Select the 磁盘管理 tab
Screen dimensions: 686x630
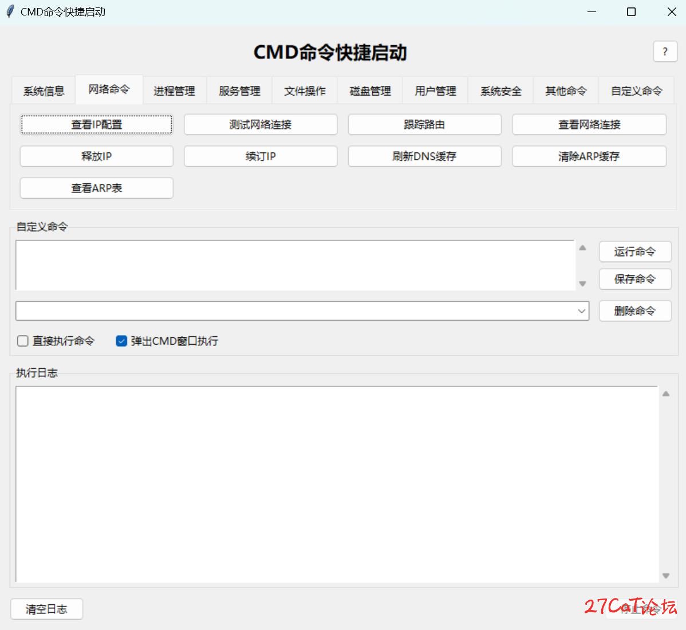[370, 91]
